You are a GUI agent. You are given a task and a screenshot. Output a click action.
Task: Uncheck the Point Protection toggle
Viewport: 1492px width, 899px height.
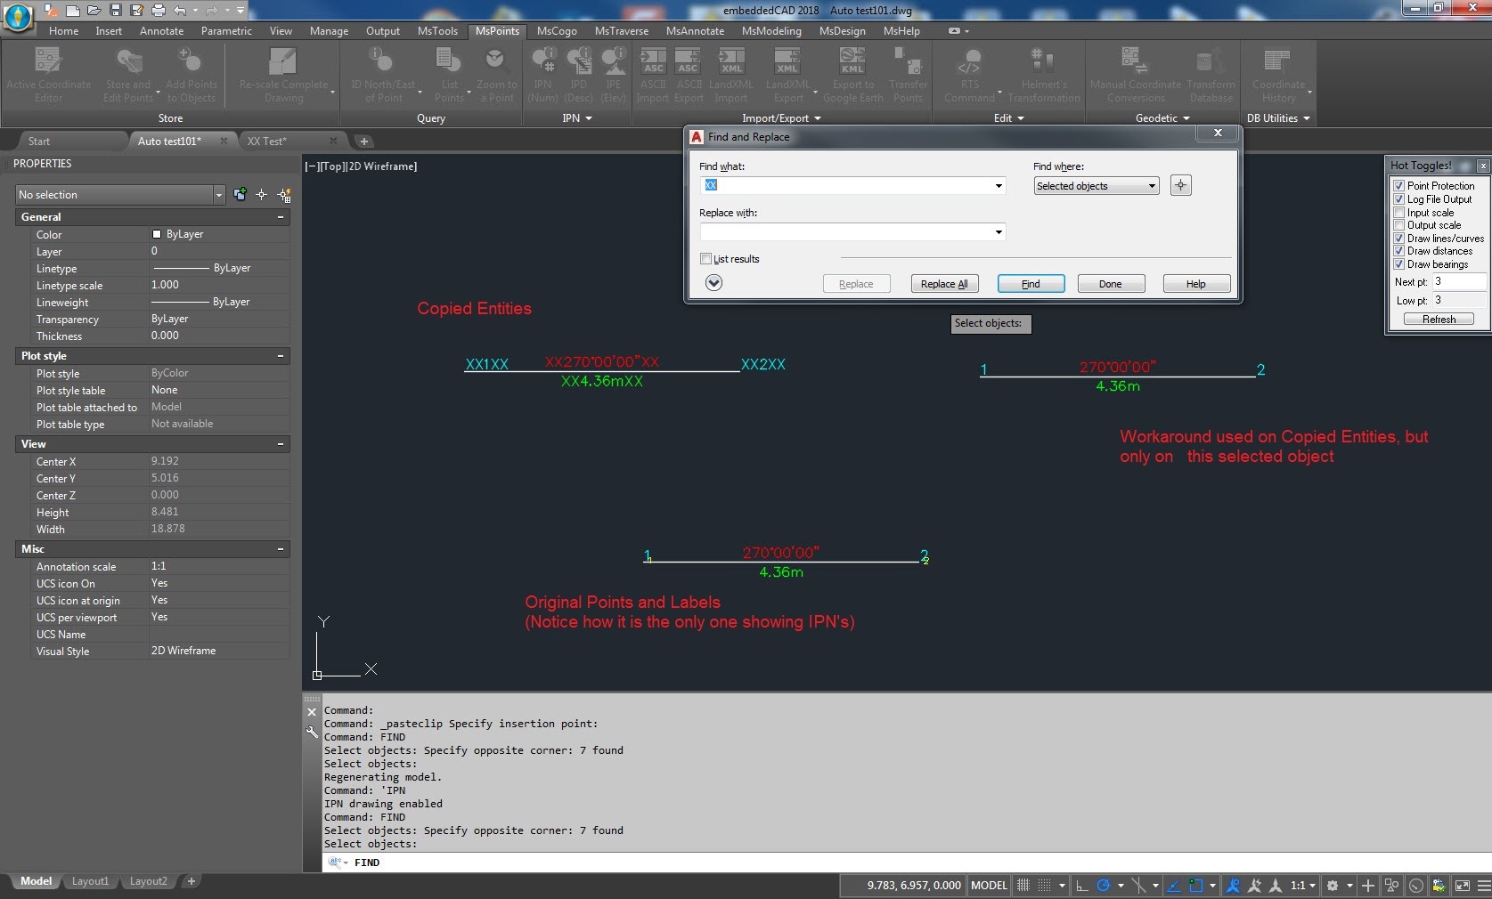(x=1398, y=186)
